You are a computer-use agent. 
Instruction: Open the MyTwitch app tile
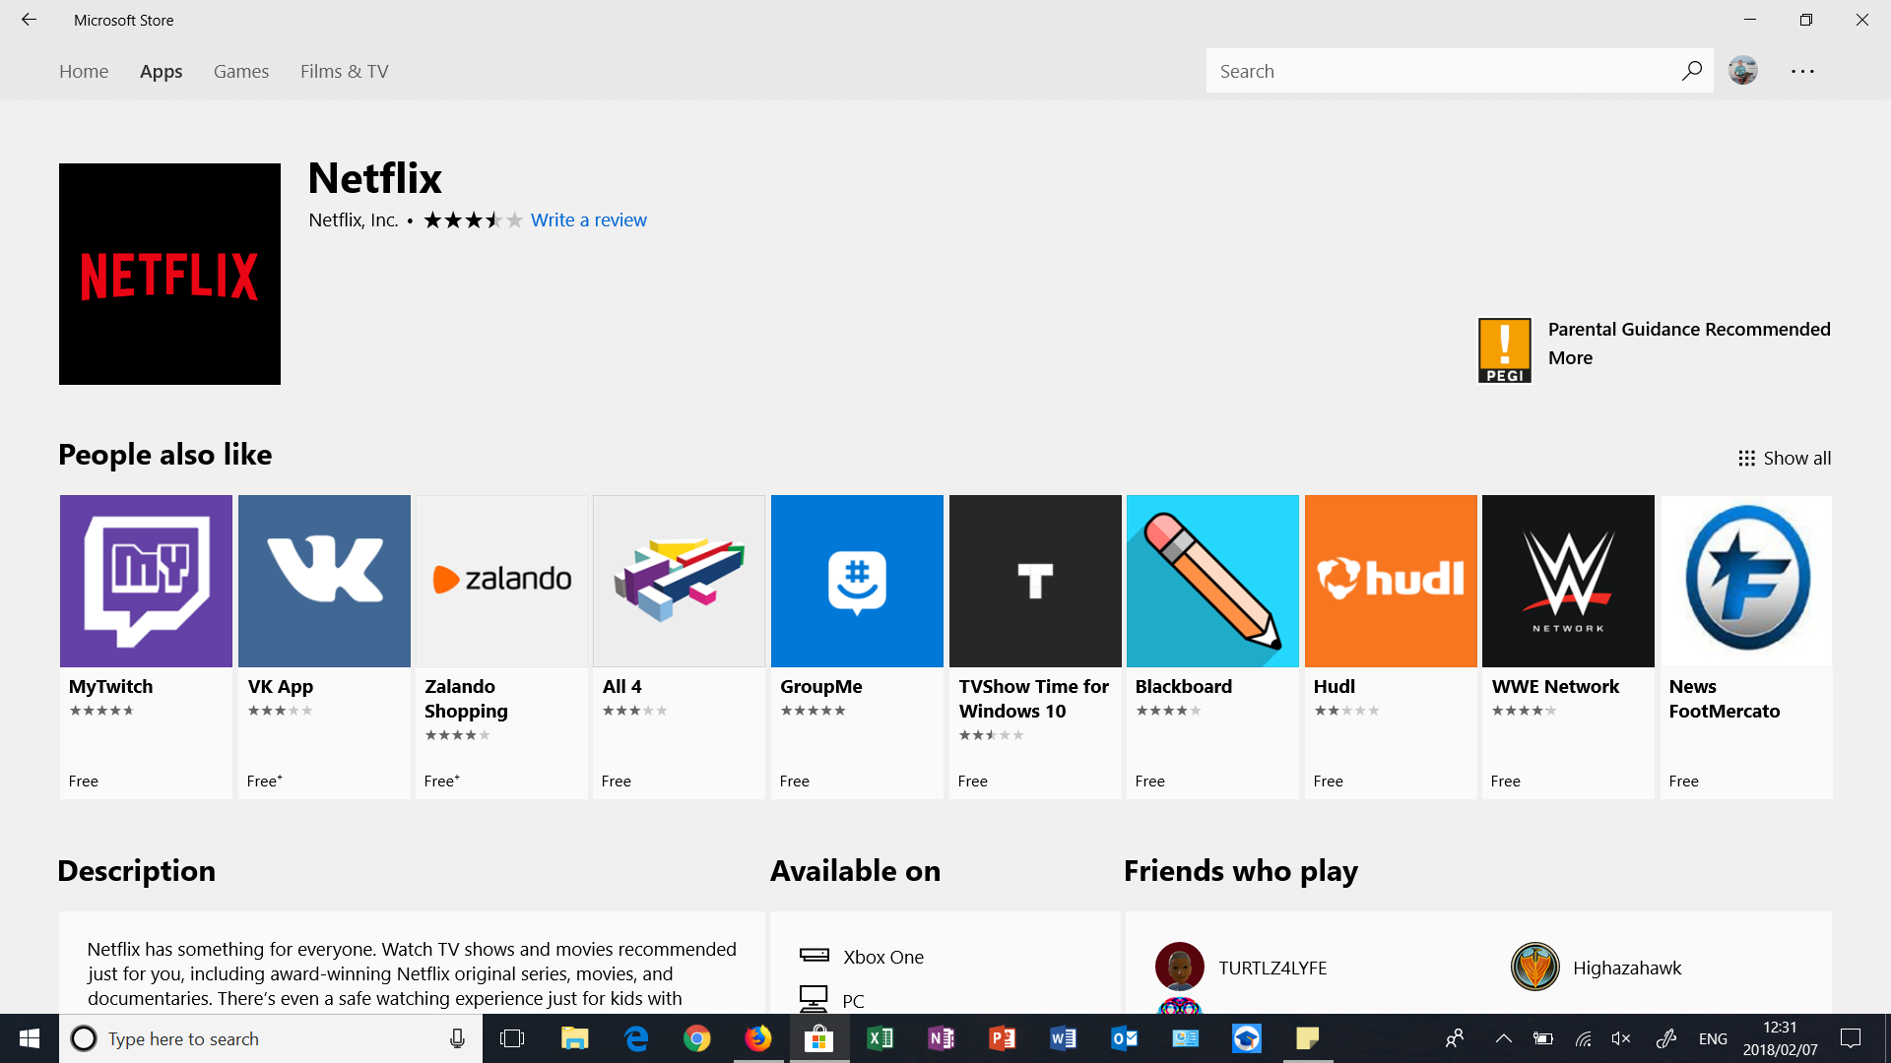coord(146,646)
